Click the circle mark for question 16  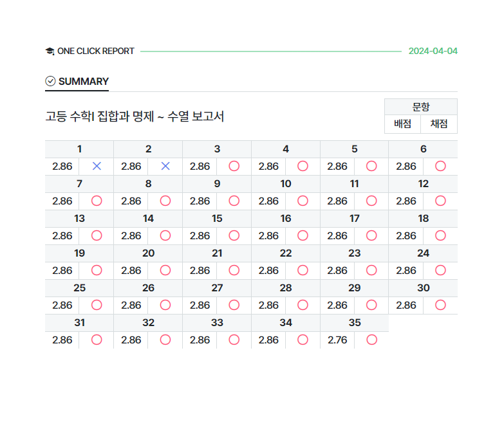click(x=303, y=235)
